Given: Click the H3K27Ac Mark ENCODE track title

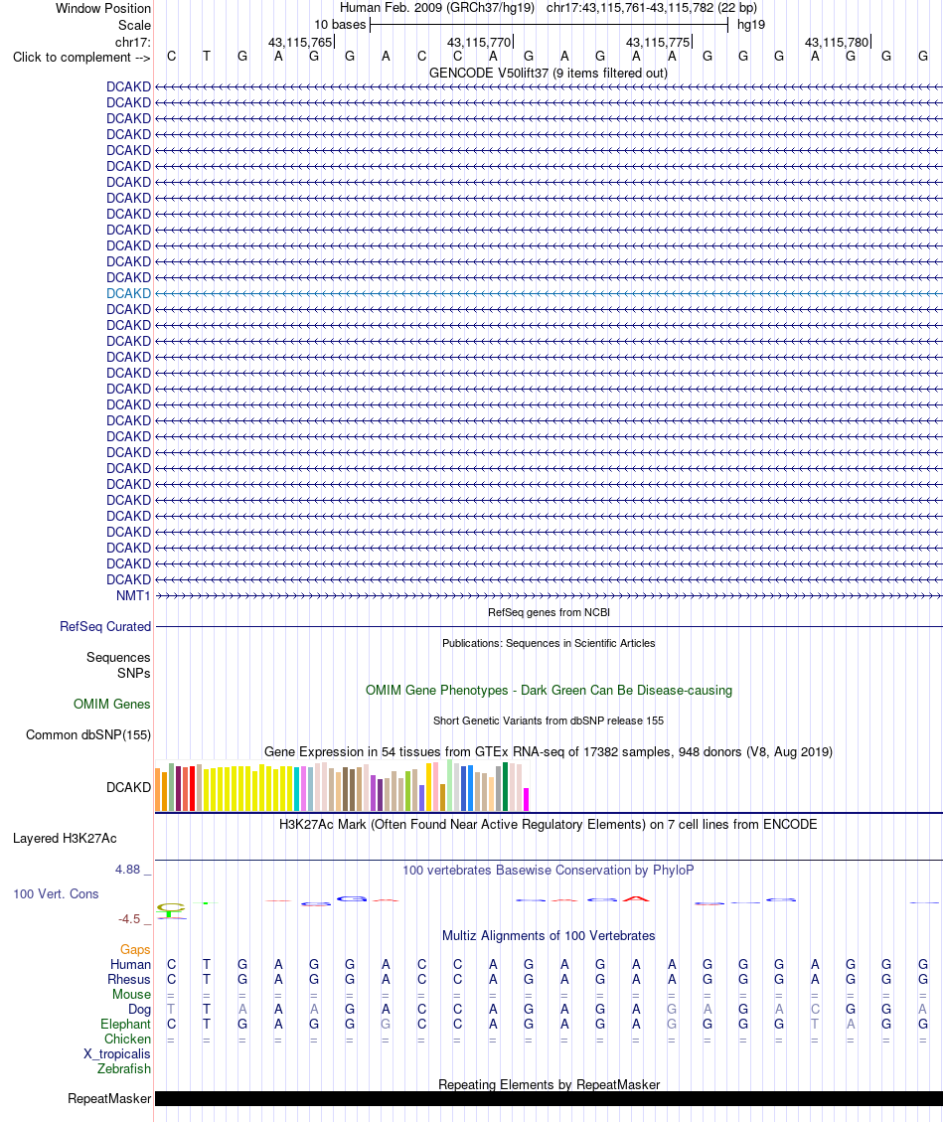Looking at the screenshot, I should pos(549,824).
